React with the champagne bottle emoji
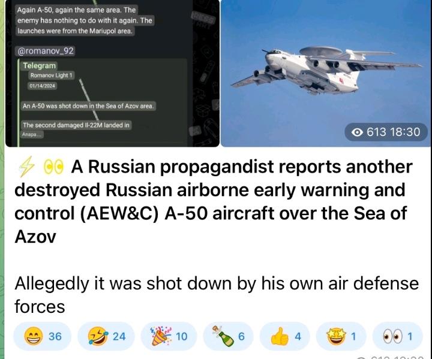This screenshot has height=359, width=432. [x=229, y=336]
